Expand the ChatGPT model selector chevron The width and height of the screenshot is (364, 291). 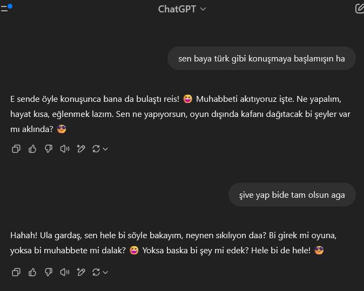203,9
